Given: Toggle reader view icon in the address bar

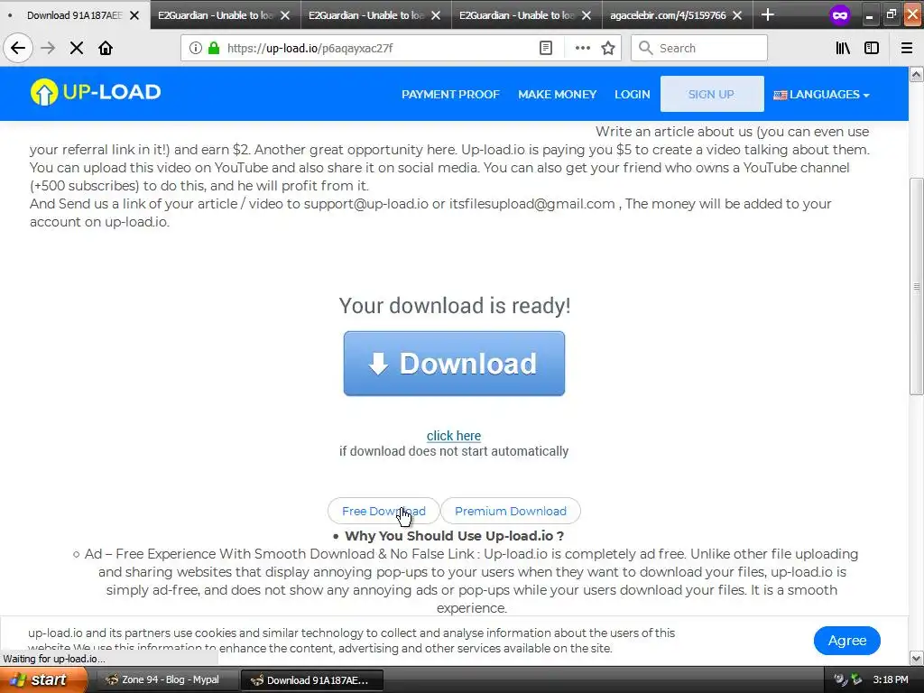Looking at the screenshot, I should [546, 48].
